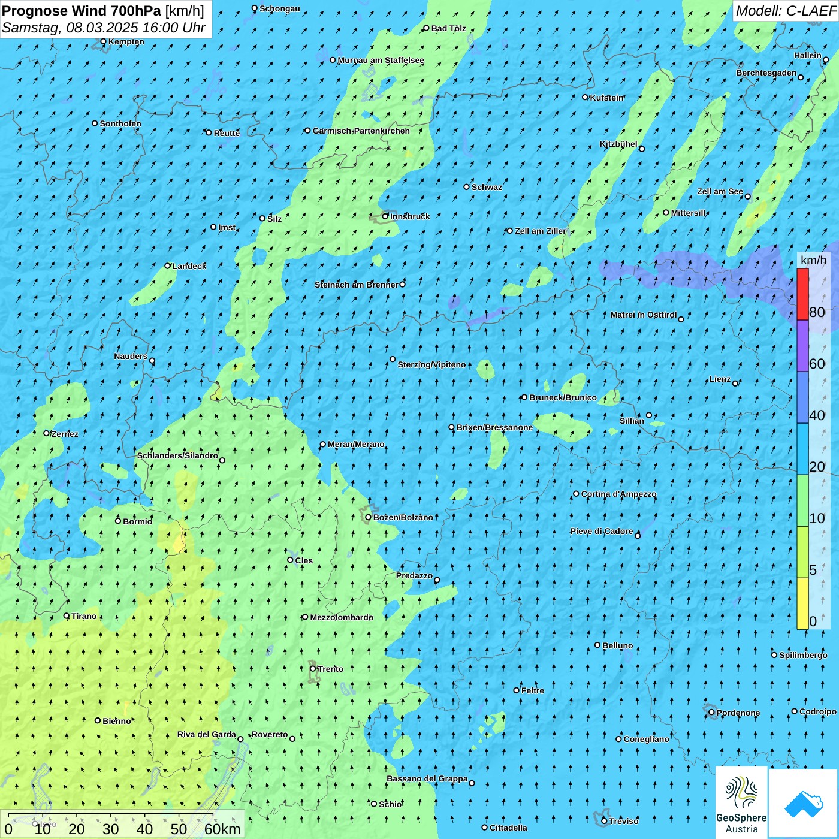Click the 'Tirano' label
The width and height of the screenshot is (839, 839).
(84, 616)
